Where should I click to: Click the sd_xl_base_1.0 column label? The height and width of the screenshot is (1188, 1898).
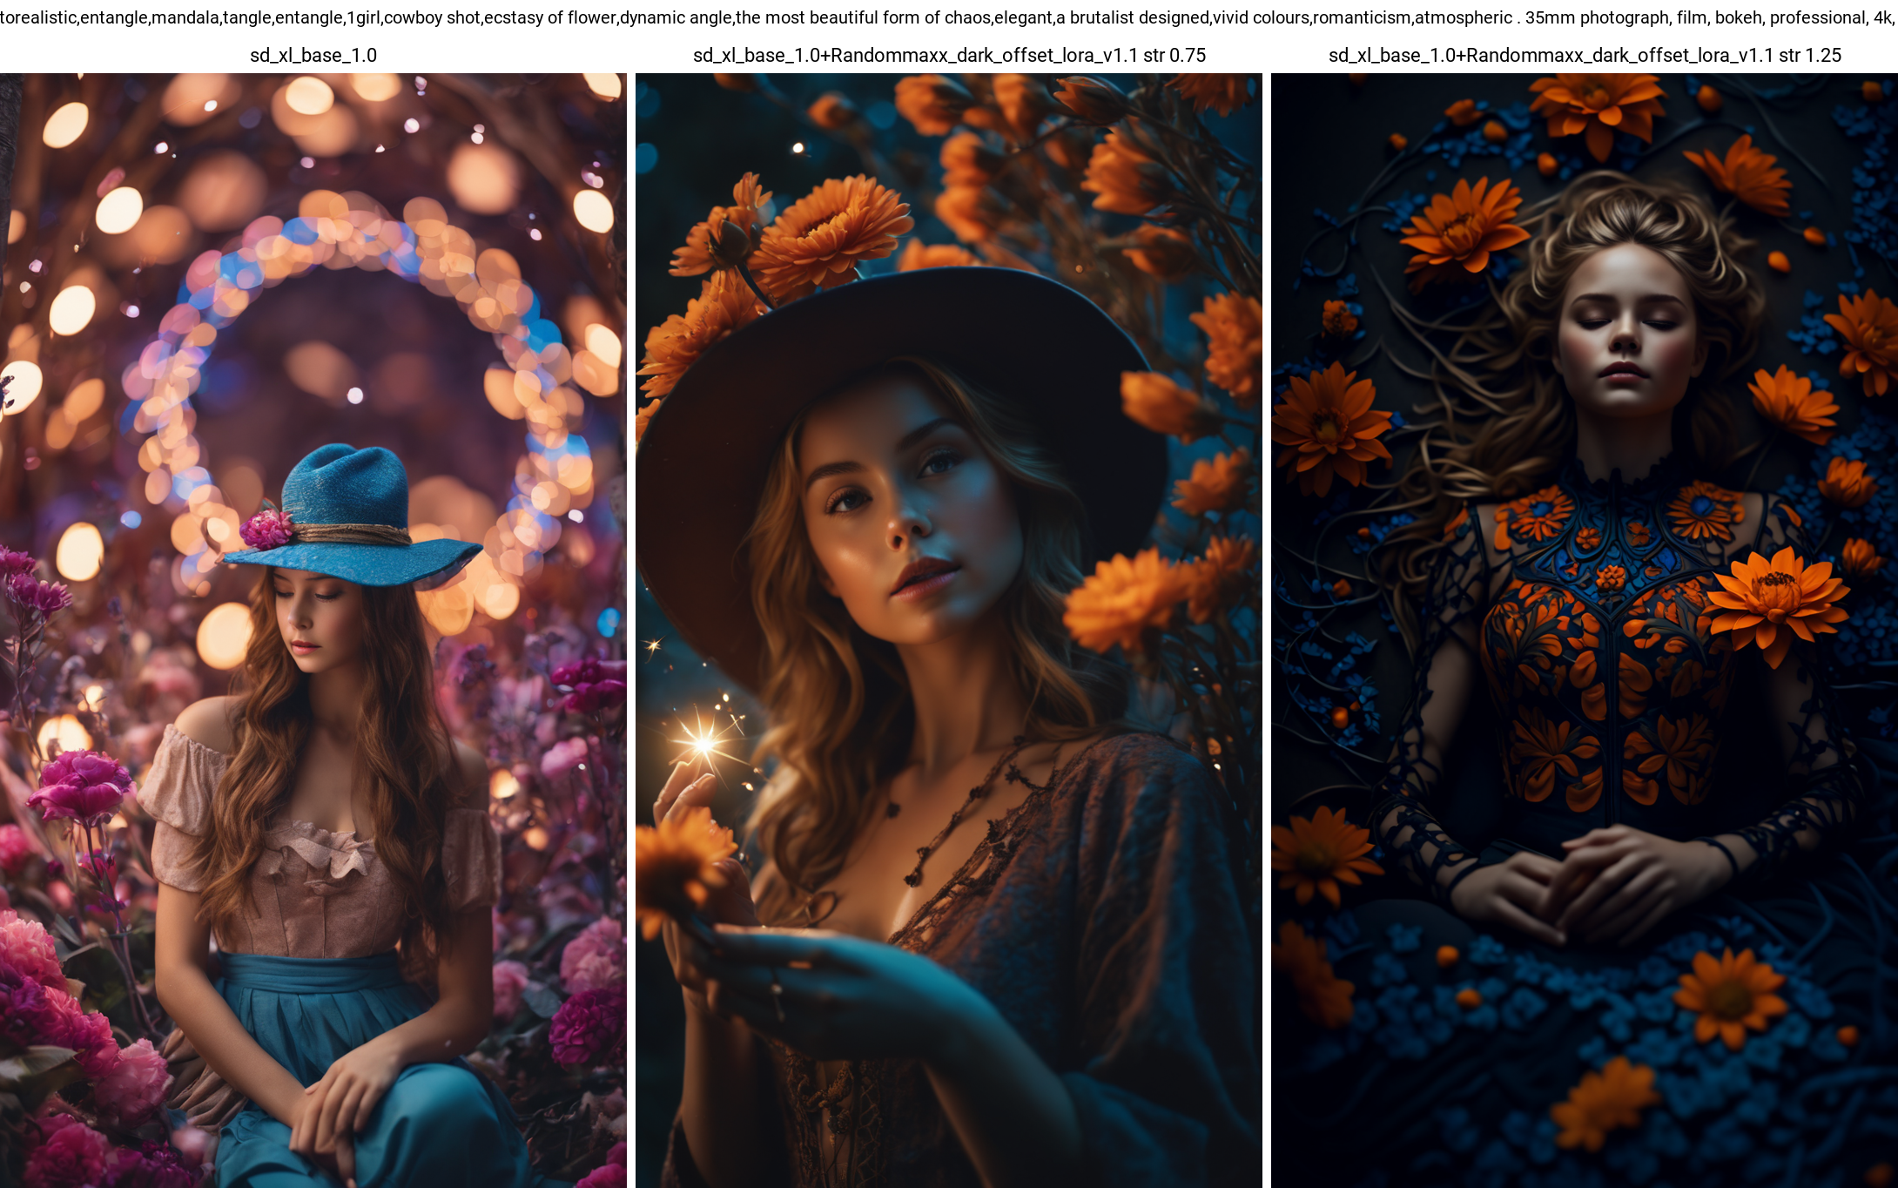pos(313,55)
